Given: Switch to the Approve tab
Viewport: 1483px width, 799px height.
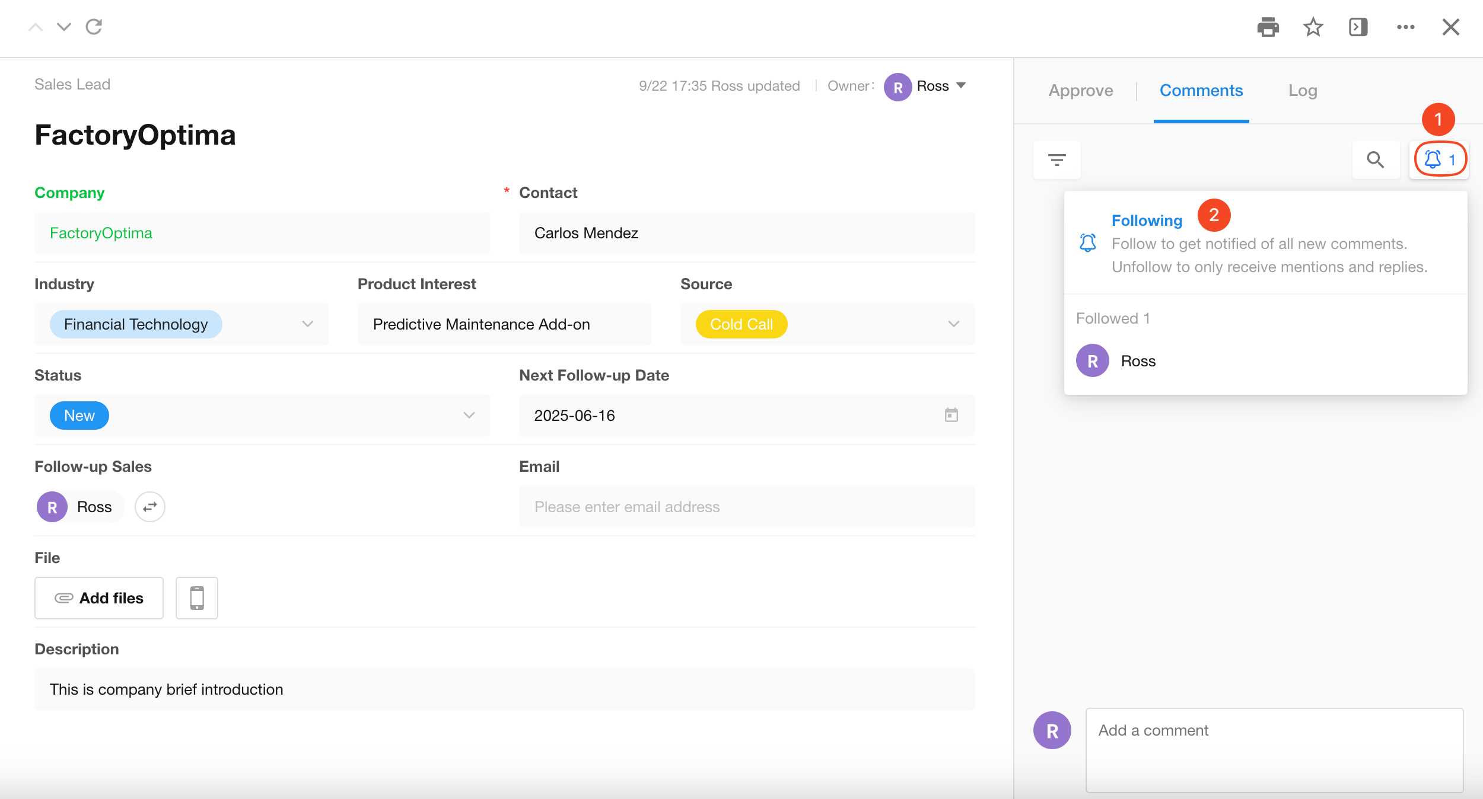Looking at the screenshot, I should coord(1080,91).
